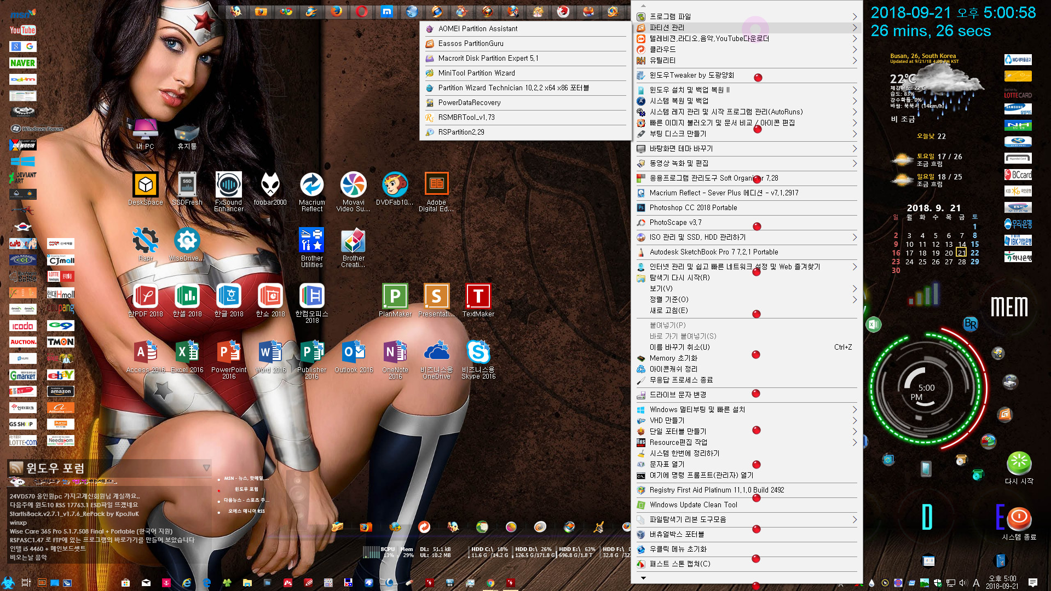1051x591 pixels.
Task: Click the BCcard shortcut in right sidebar
Action: (1018, 175)
